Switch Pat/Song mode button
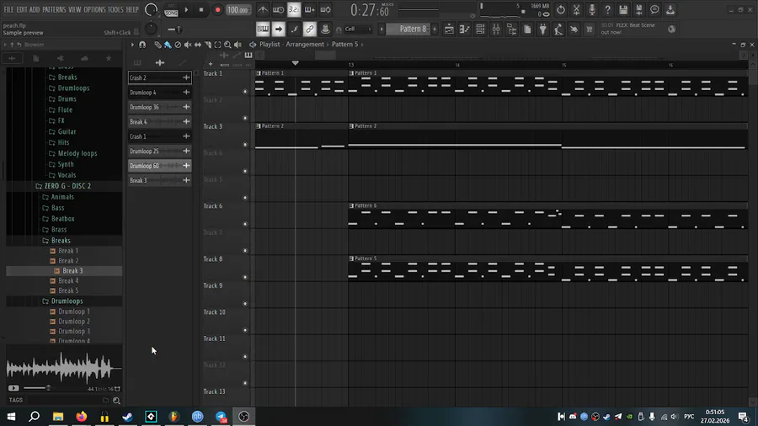Screen dimensions: 758x426 171,9
